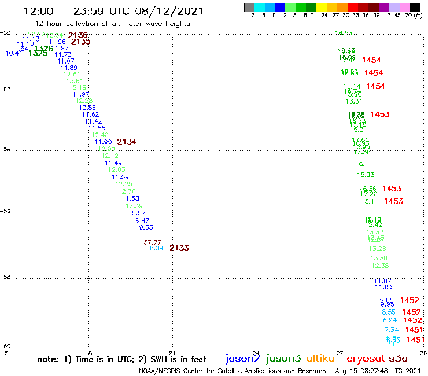Click the gray 0-3 ft legend swatch
The width and height of the screenshot is (428, 376).
pos(249,7)
